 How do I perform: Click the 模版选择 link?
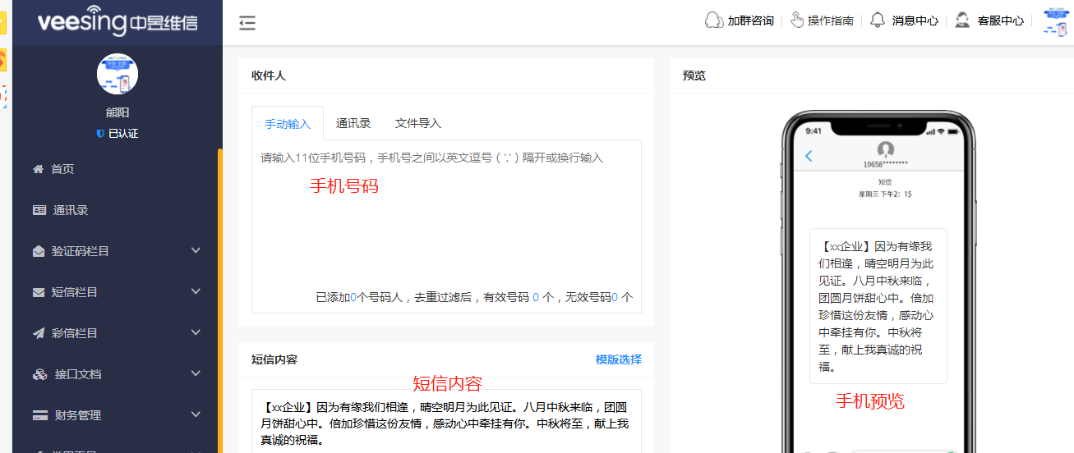point(619,359)
